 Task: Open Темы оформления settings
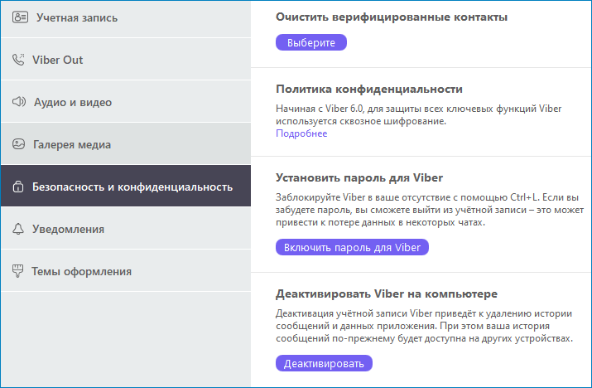(126, 270)
